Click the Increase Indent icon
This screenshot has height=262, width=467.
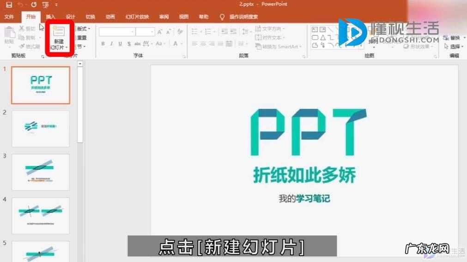(234, 31)
